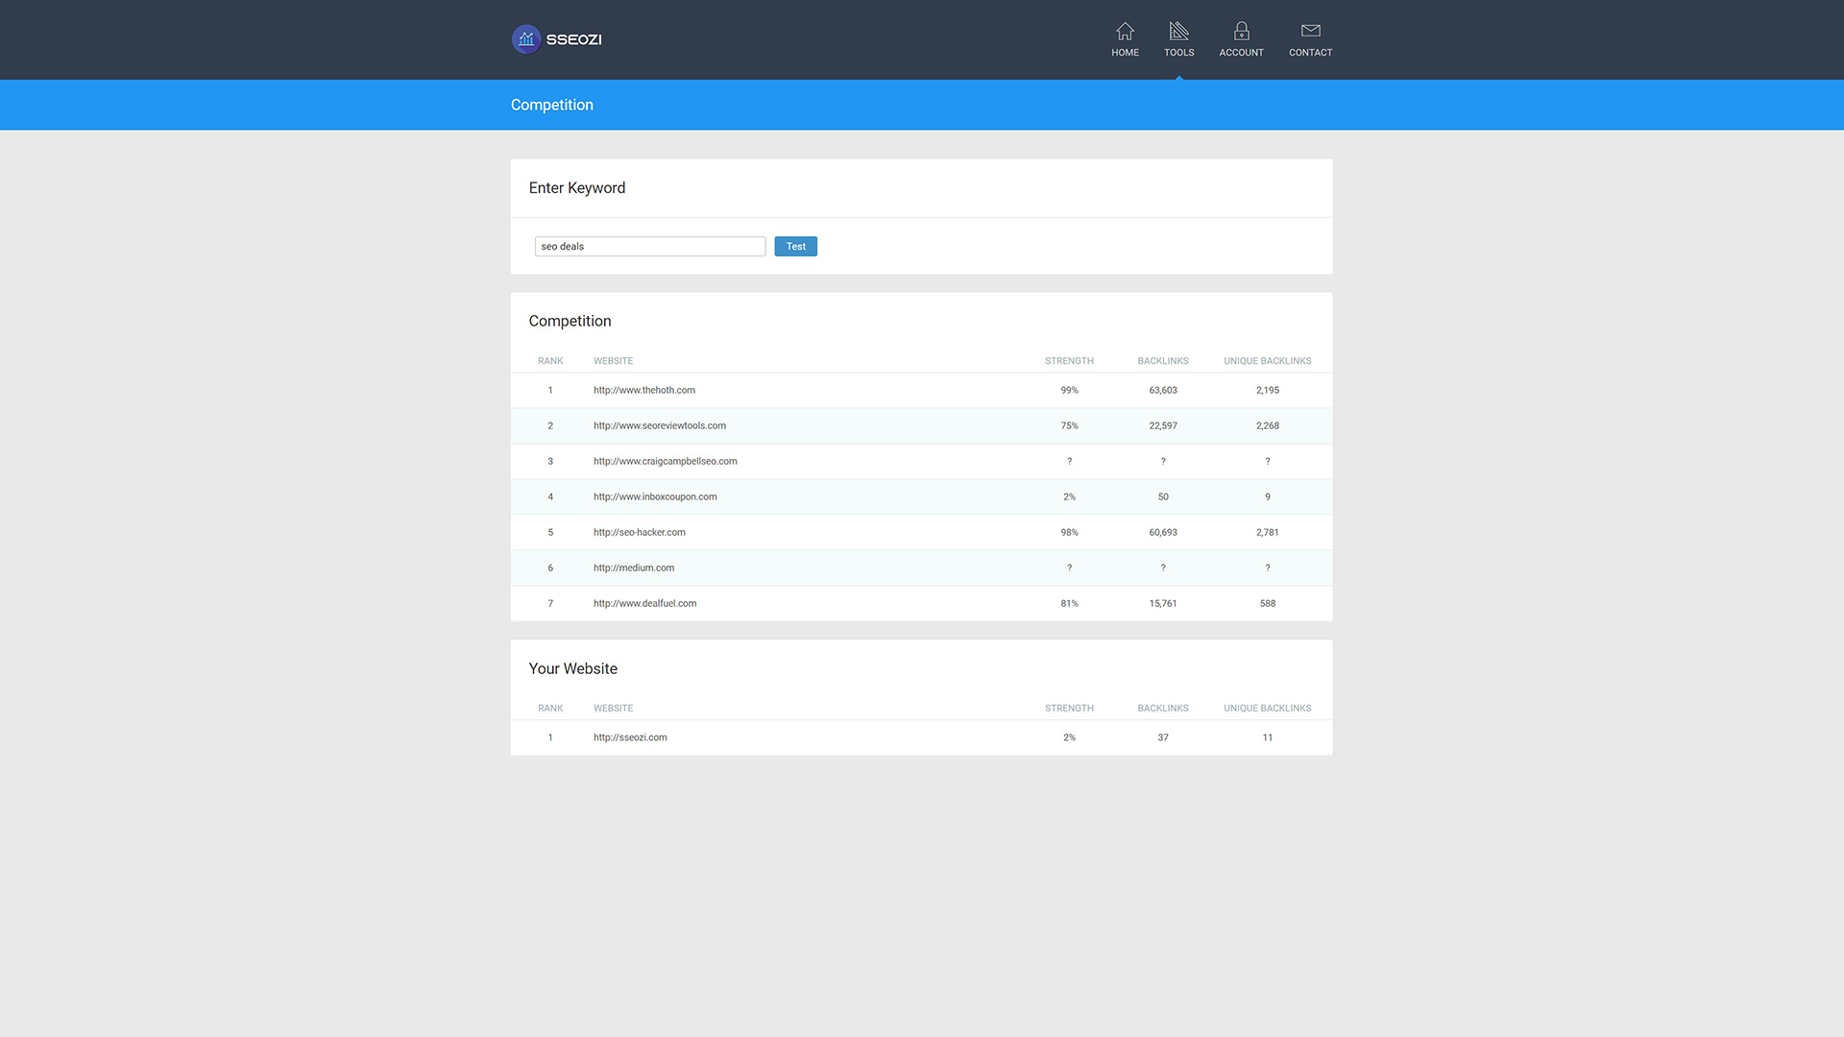Image resolution: width=1844 pixels, height=1037 pixels.
Task: Click the Competition page title in blue bar
Action: tap(552, 105)
